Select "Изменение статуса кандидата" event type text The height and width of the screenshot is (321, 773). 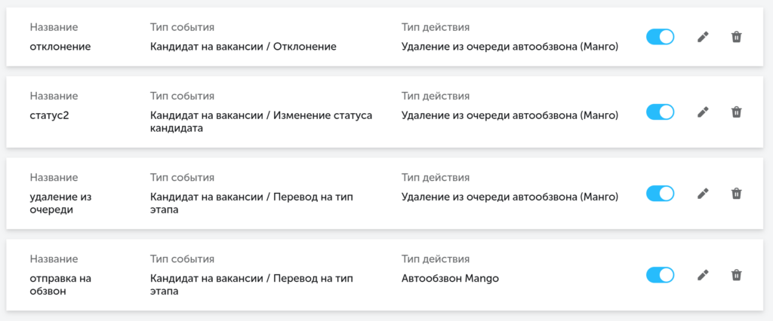pos(260,121)
